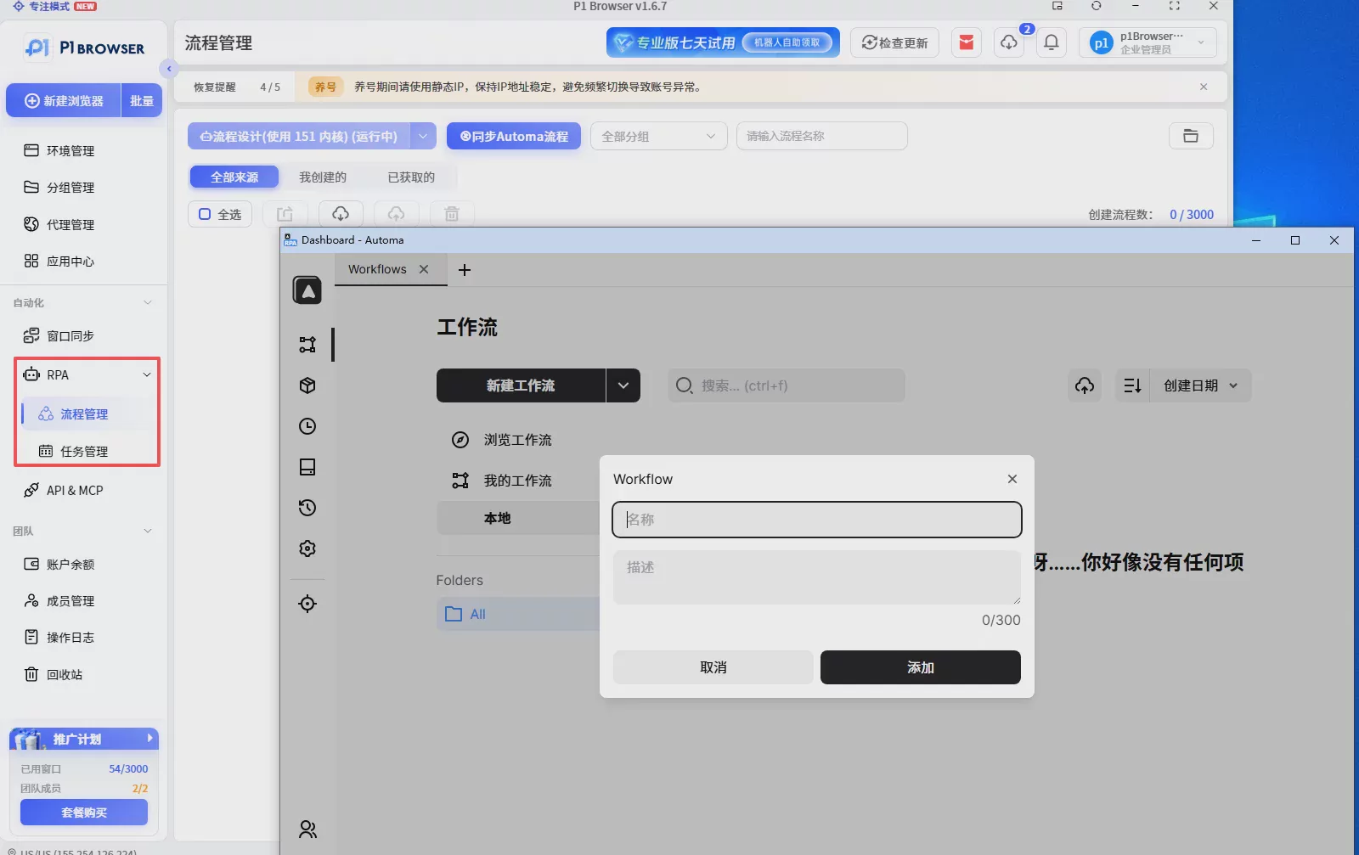Image resolution: width=1359 pixels, height=855 pixels.
Task: Select the 本地 workflows item
Action: coord(519,518)
